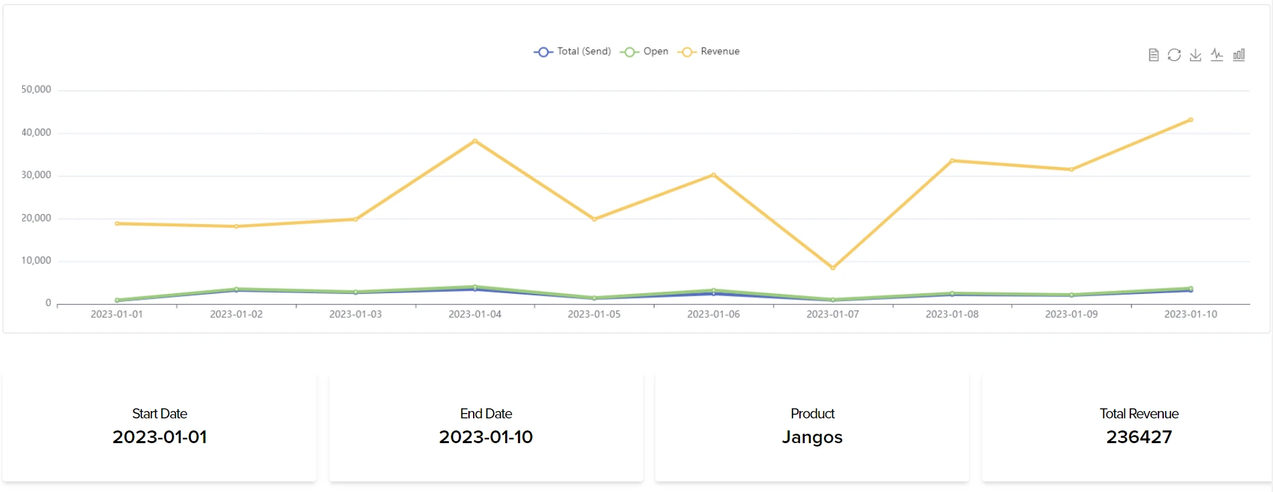Click the 2023-01-05 axis label
Image resolution: width=1273 pixels, height=492 pixels.
594,314
